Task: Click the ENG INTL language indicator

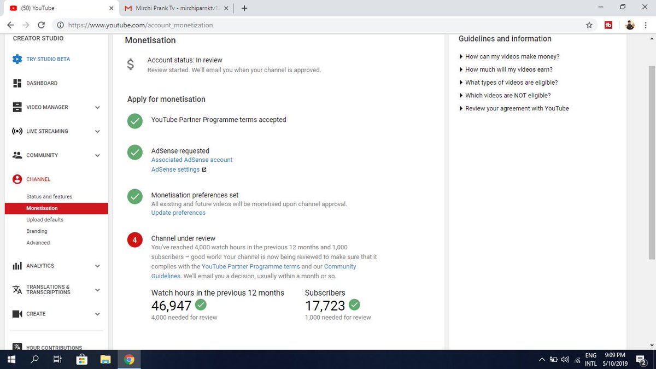Action: [x=591, y=359]
